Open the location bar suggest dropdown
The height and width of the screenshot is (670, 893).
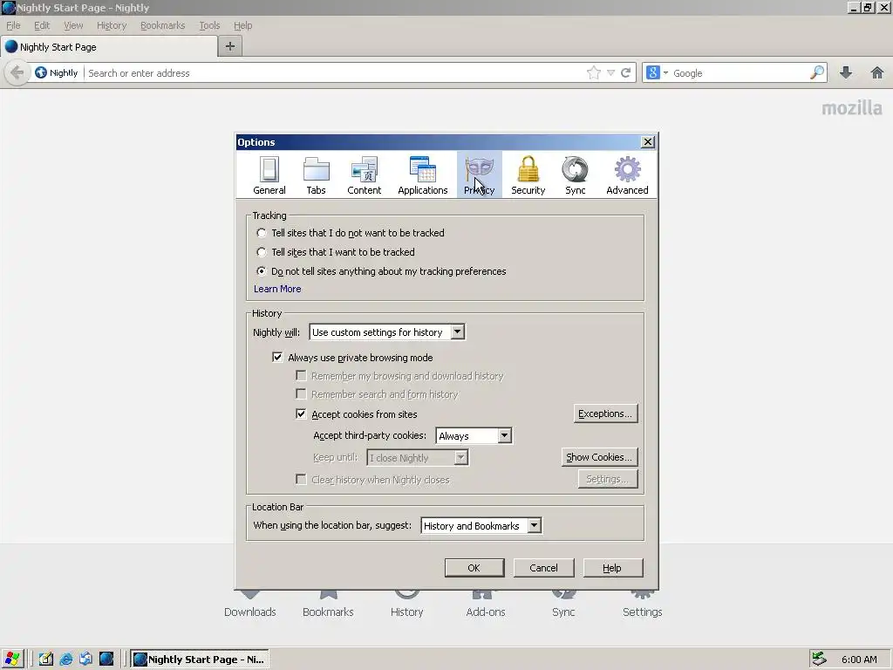481,526
